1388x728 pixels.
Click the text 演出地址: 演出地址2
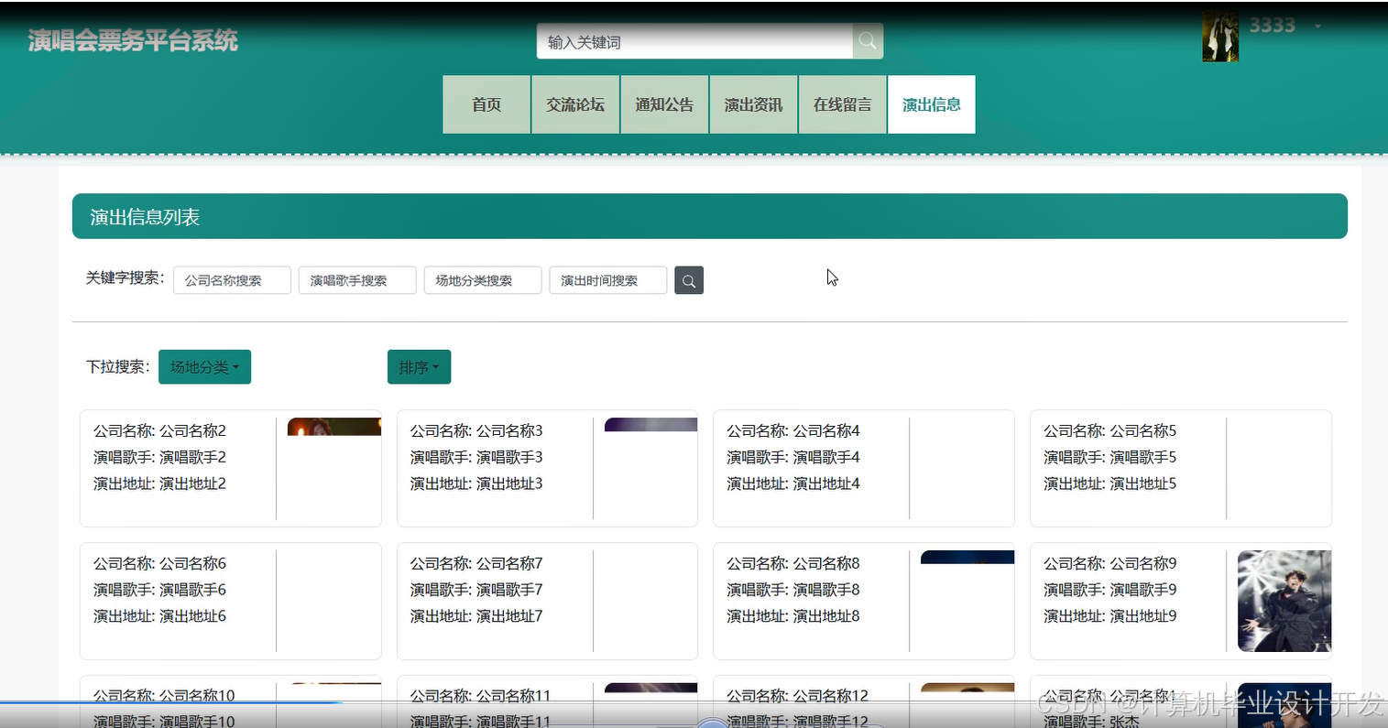pyautogui.click(x=159, y=484)
